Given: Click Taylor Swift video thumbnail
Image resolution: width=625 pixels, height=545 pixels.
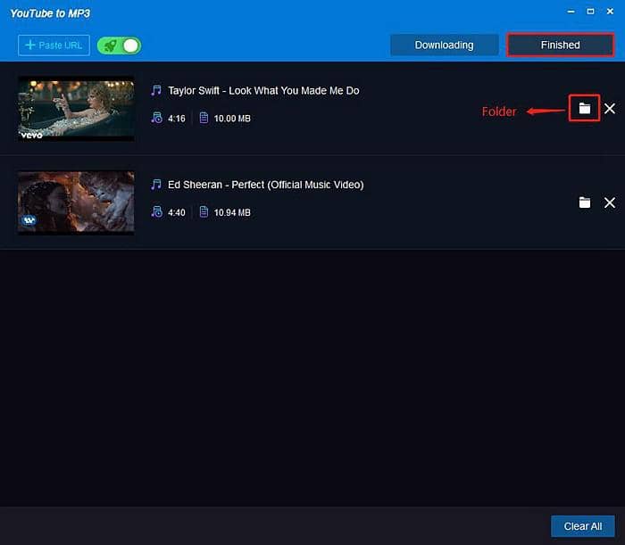Looking at the screenshot, I should tap(76, 109).
